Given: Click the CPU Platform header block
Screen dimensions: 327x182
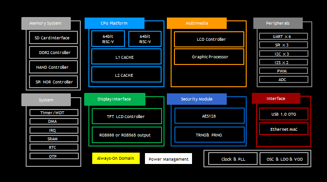Looking at the screenshot, I should tap(114, 23).
